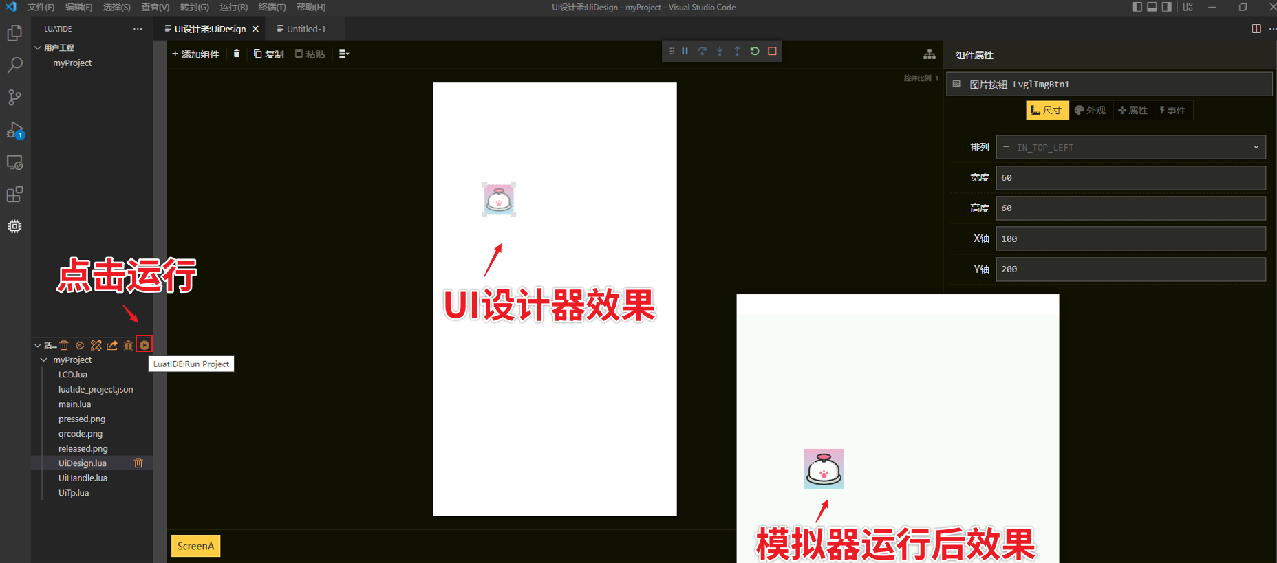Delete UiDesign.lua with its trash icon
The width and height of the screenshot is (1277, 563).
(x=138, y=463)
